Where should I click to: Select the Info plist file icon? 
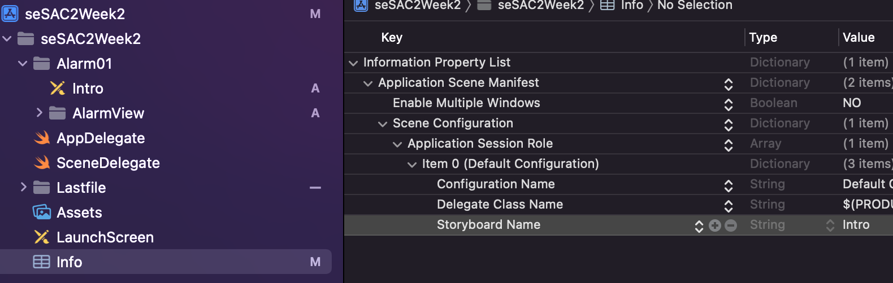point(42,262)
